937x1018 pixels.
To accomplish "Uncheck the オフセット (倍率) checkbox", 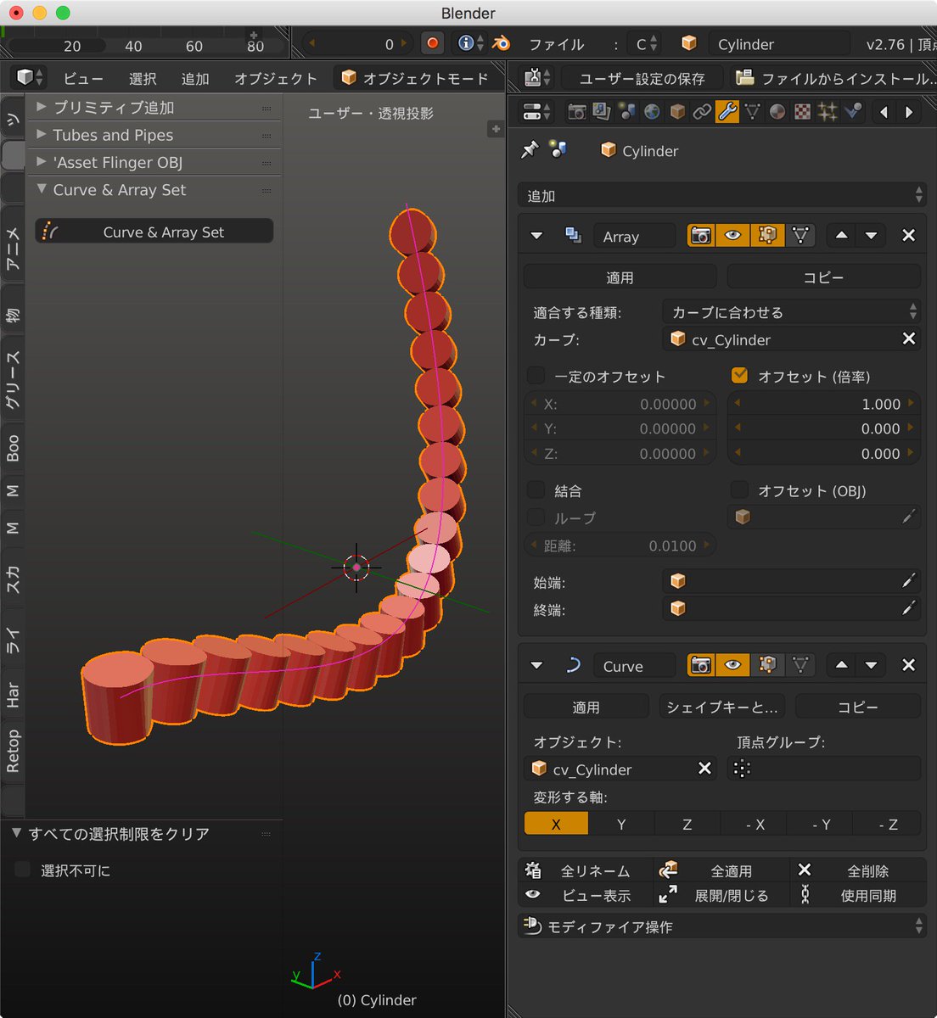I will (x=739, y=375).
